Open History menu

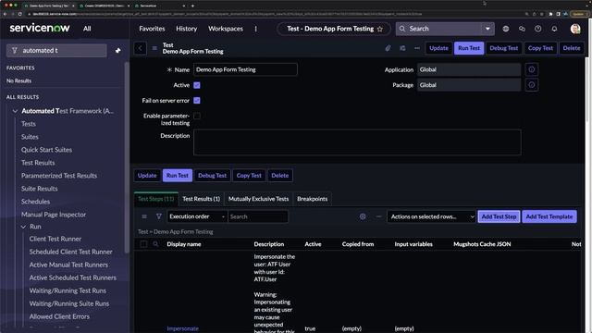187,29
